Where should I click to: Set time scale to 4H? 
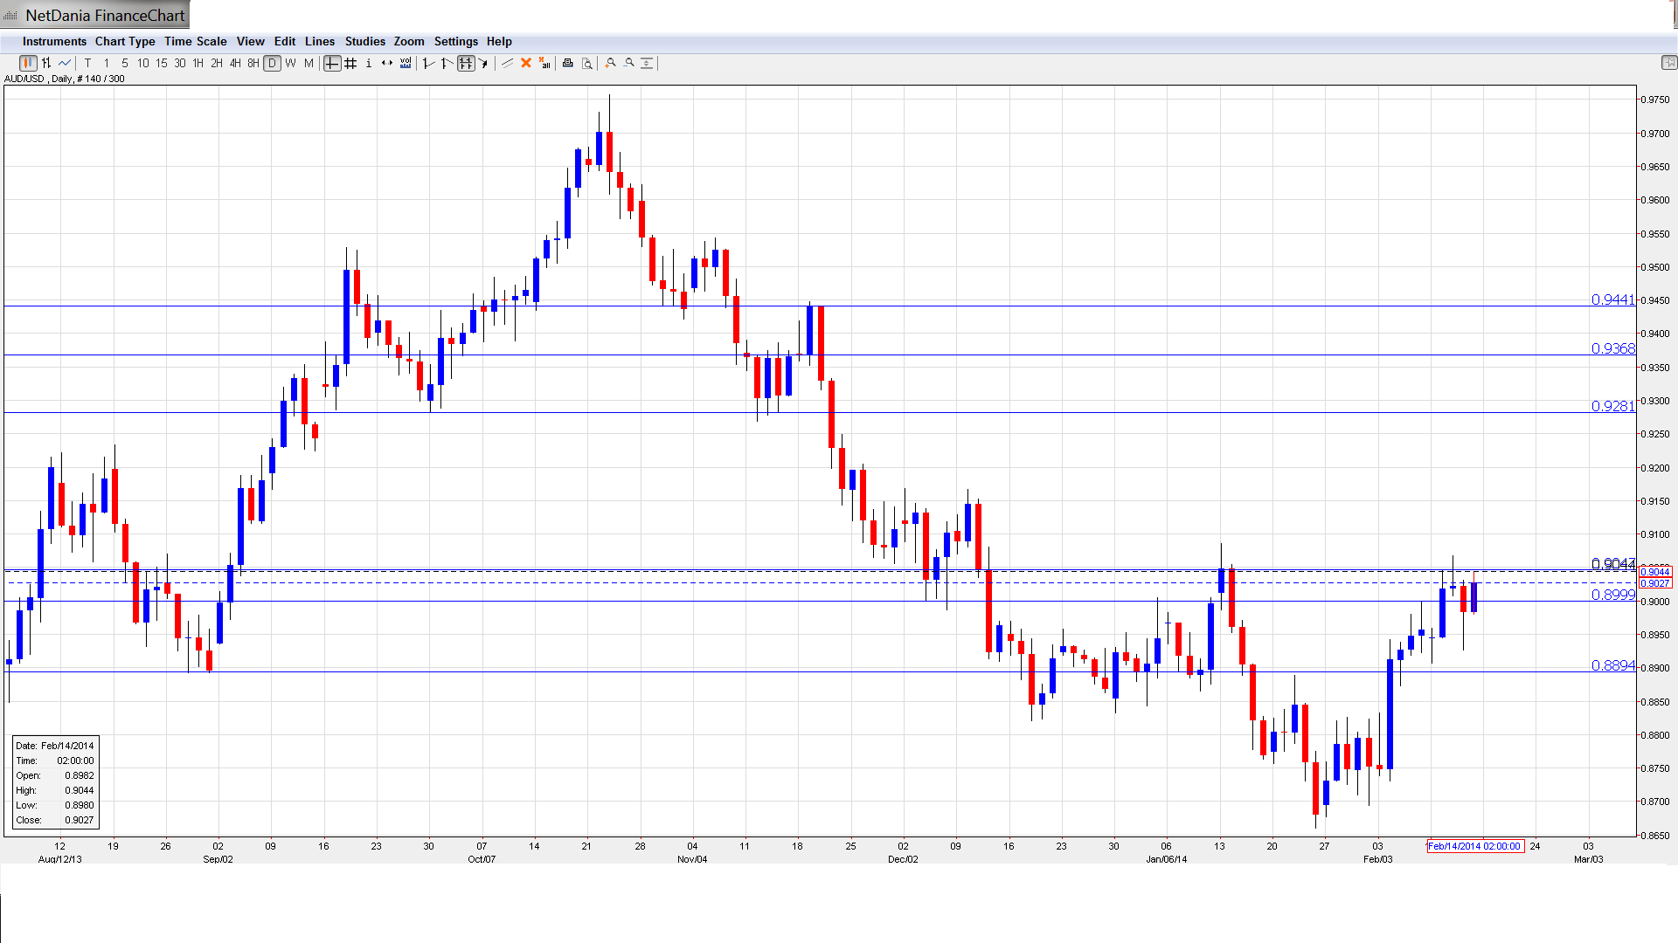coord(235,63)
